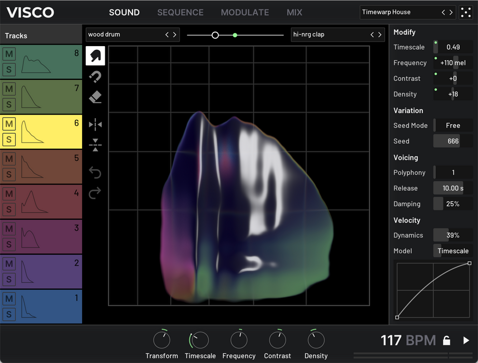This screenshot has height=363, width=478.
Task: Mute track 3
Action: click(9, 229)
